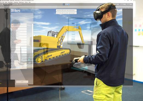Select the Rect transform tool

[10, 4]
